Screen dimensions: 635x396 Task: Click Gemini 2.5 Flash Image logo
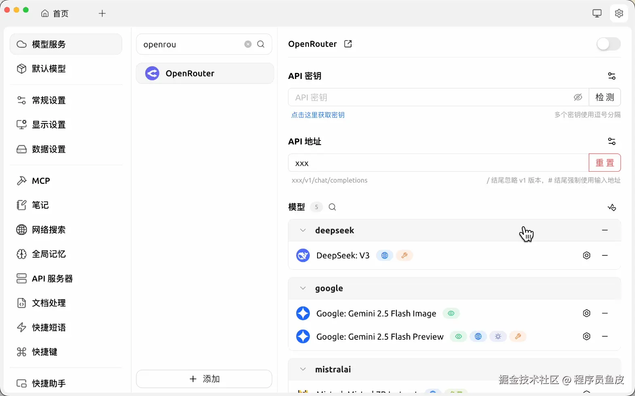(303, 313)
